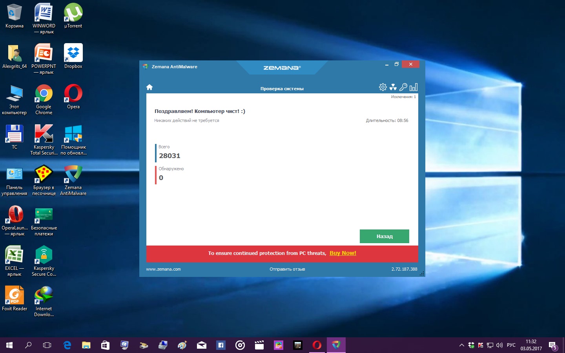This screenshot has width=565, height=353.
Task: Go to Zemana home screen via house icon
Action: pos(149,87)
